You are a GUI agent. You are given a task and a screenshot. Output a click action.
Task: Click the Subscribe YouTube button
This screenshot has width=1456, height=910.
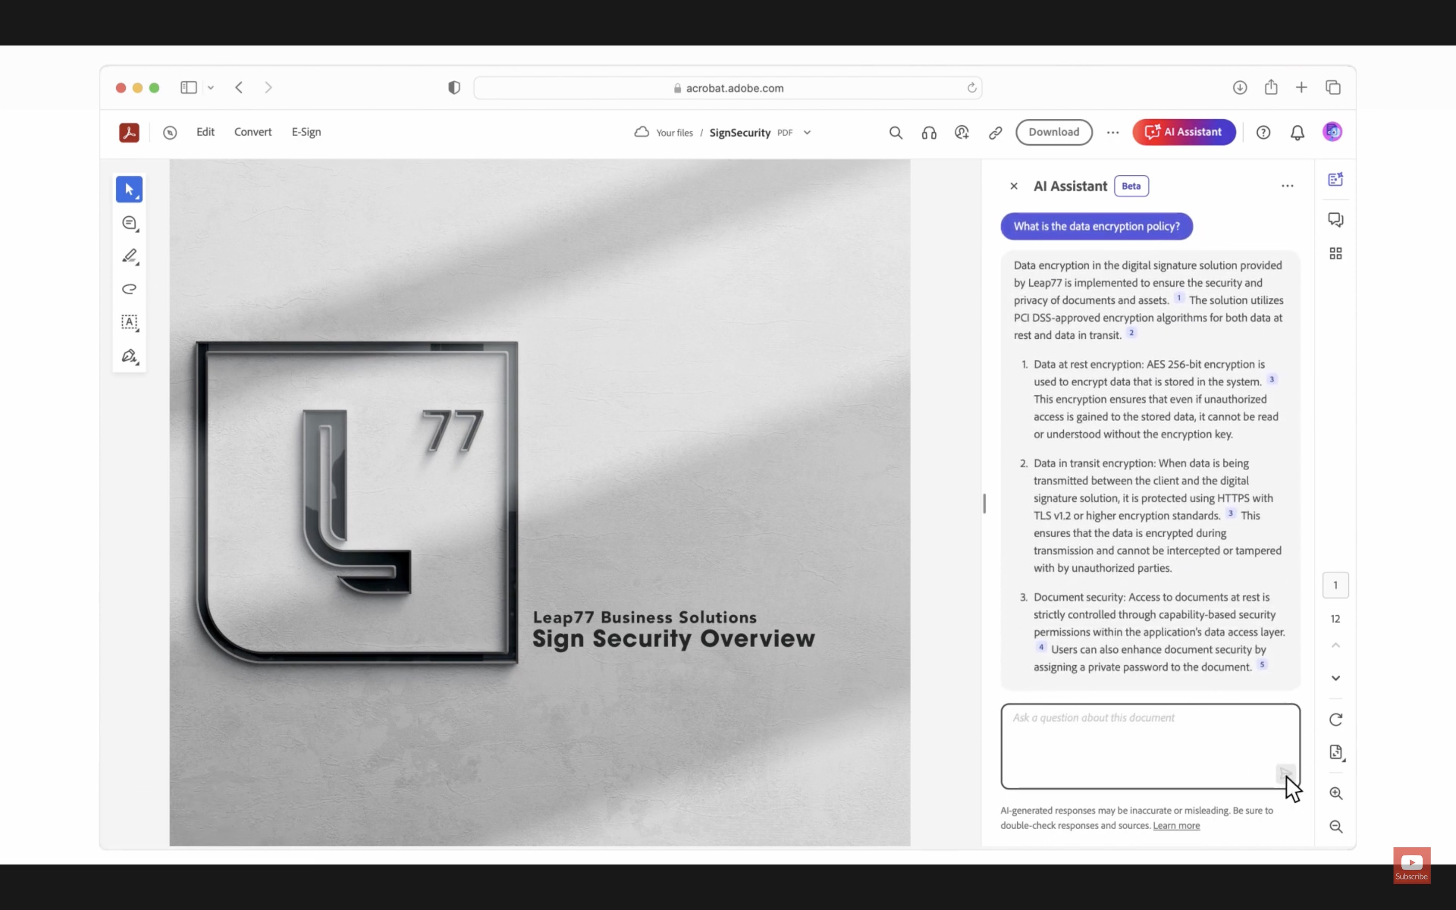tap(1412, 866)
